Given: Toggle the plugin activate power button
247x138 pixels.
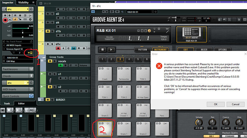Looking at the screenshot, I should [x=93, y=12].
